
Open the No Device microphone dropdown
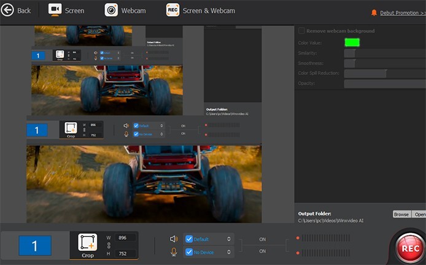[x=229, y=252]
